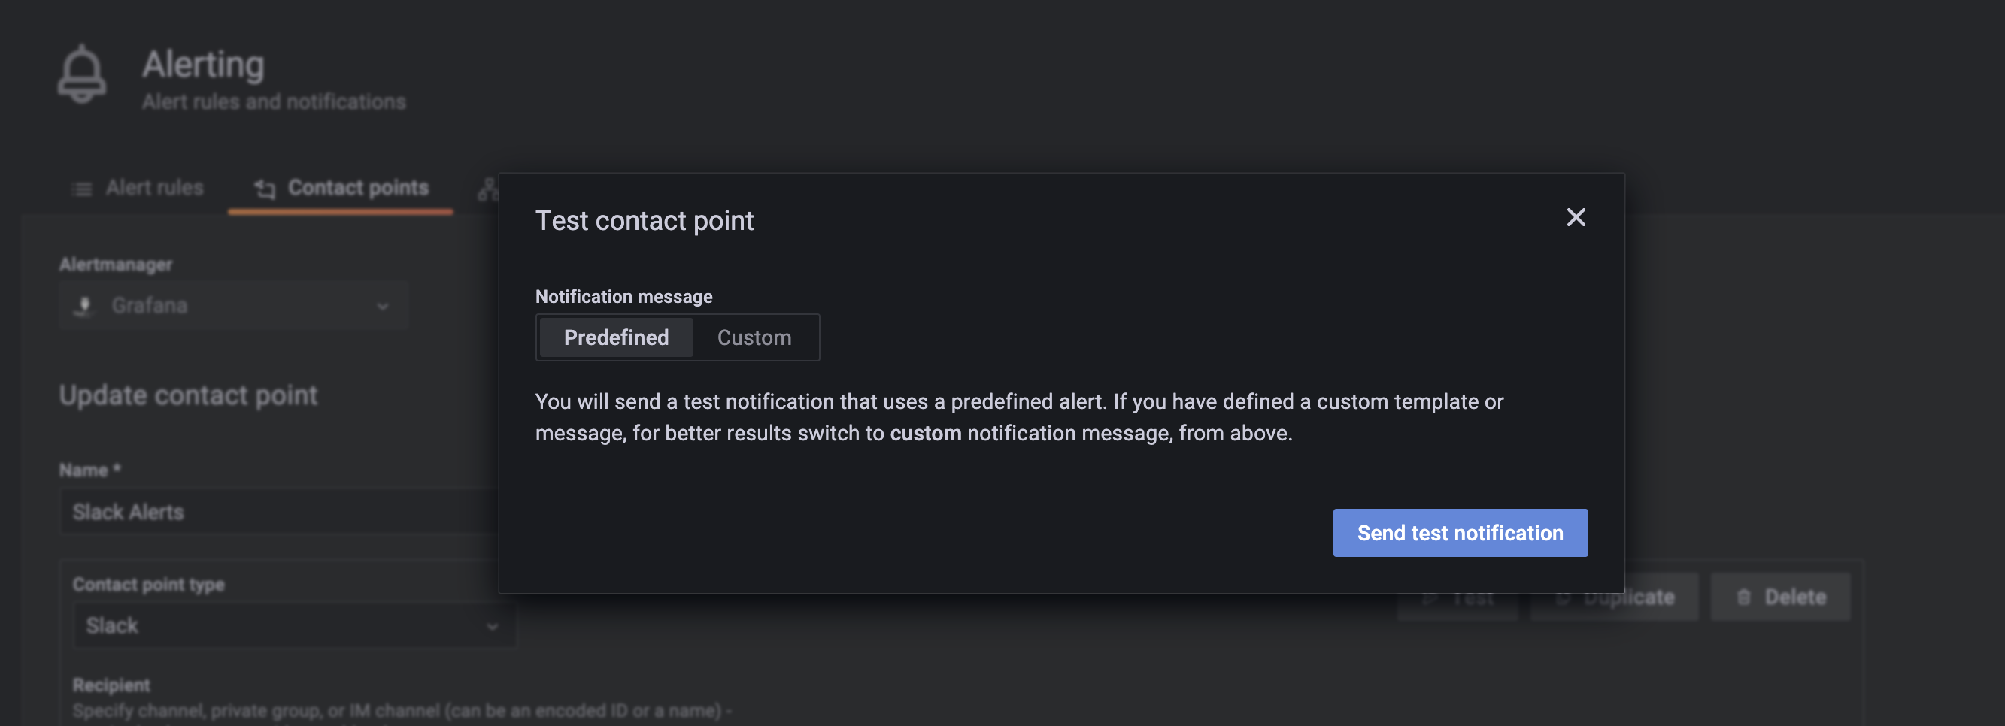Send the test notification
Viewport: 2005px width, 726px height.
click(x=1461, y=533)
